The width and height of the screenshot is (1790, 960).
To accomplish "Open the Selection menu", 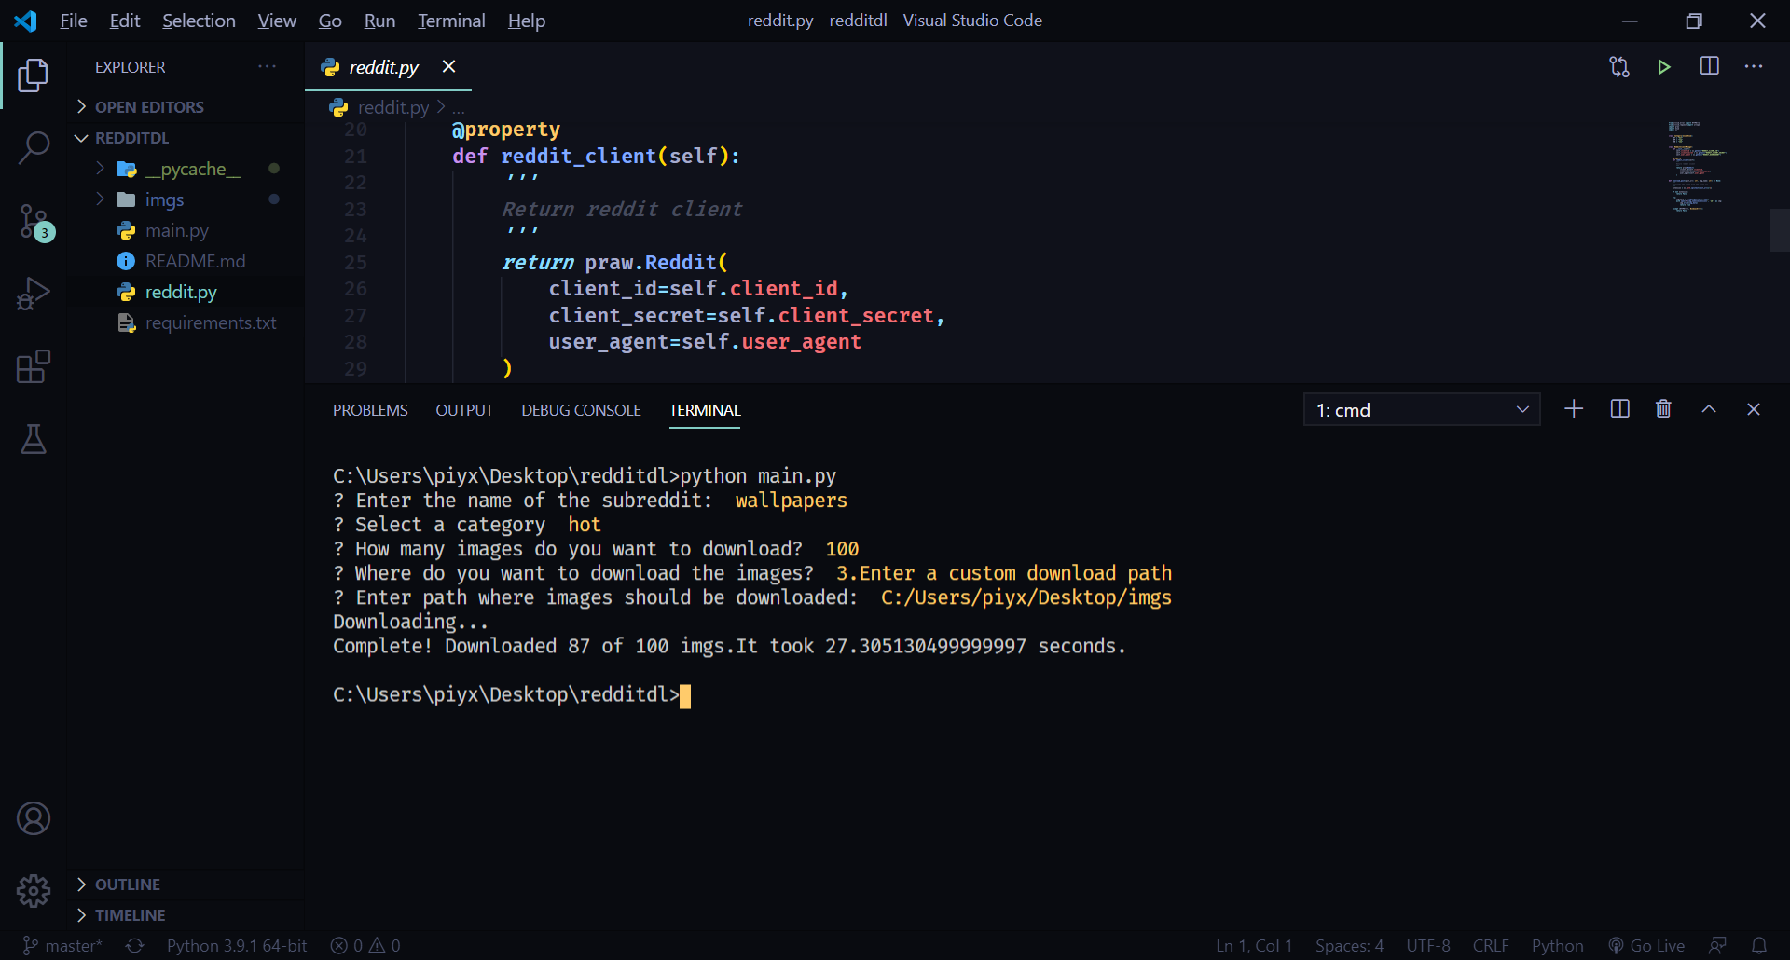I will 199,21.
